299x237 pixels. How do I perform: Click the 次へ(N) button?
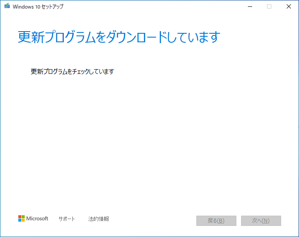(261, 221)
